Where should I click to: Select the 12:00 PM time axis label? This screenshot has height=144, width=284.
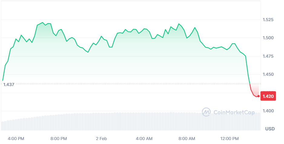(x=230, y=139)
